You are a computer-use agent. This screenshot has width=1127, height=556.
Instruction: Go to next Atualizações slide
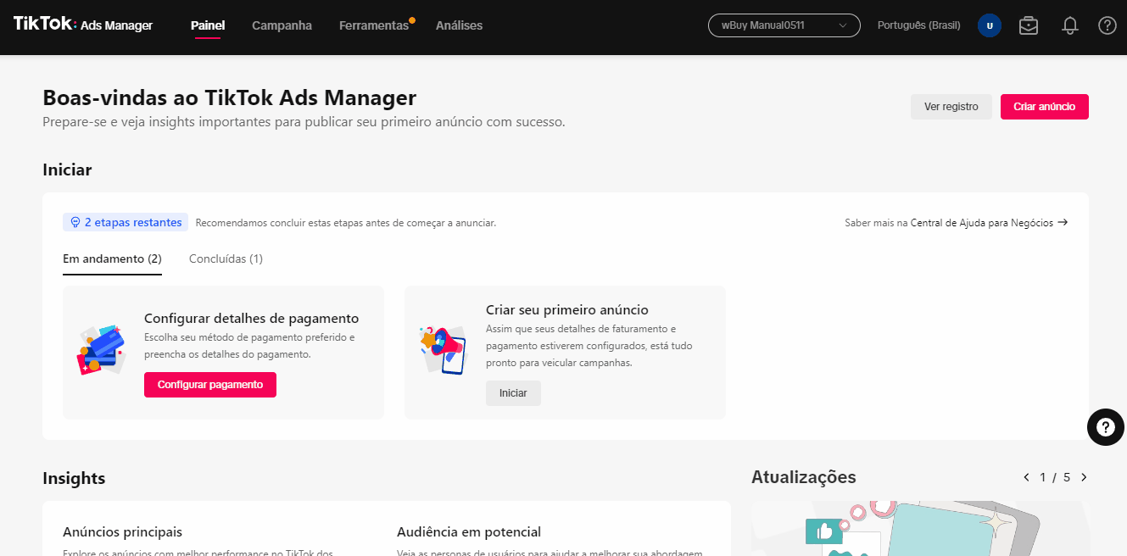[x=1083, y=477]
